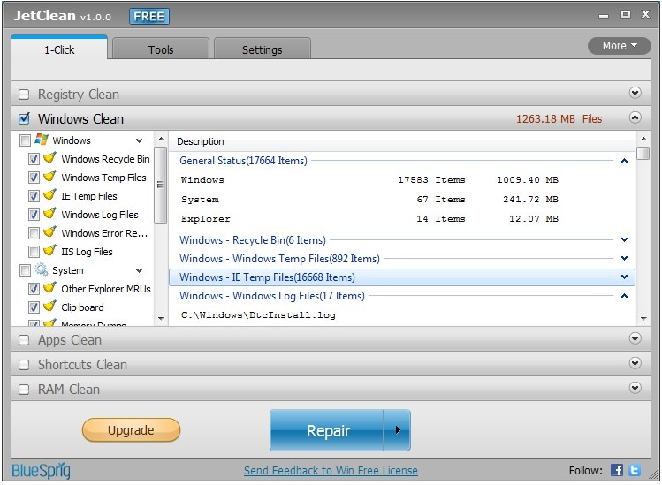The height and width of the screenshot is (485, 662).
Task: Maximize the JetClean window
Action: 625,14
